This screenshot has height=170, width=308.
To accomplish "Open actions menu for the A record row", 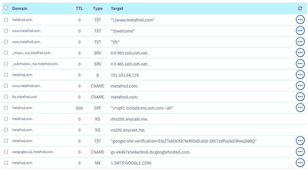I will [x=300, y=75].
